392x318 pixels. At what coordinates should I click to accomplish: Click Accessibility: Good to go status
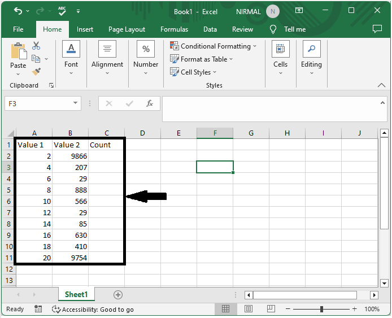coord(93,310)
